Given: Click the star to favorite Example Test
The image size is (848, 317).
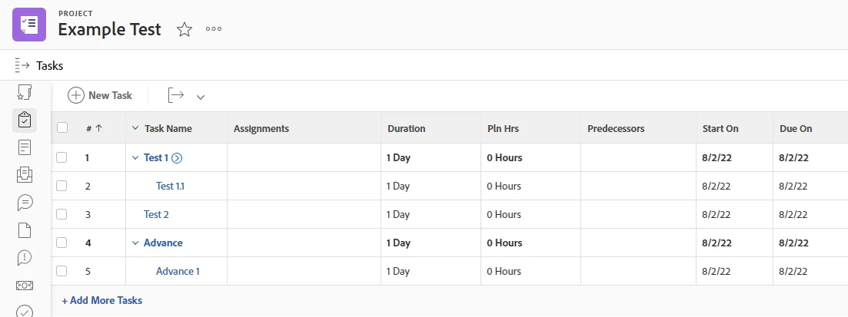Looking at the screenshot, I should 185,30.
